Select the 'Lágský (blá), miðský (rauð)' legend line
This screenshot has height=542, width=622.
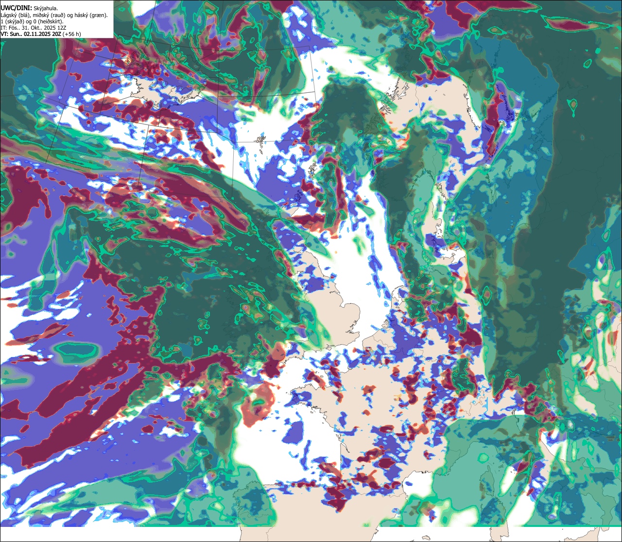click(x=54, y=15)
